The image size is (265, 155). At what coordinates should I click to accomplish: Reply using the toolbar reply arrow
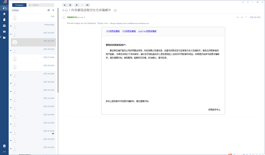pos(77,5)
